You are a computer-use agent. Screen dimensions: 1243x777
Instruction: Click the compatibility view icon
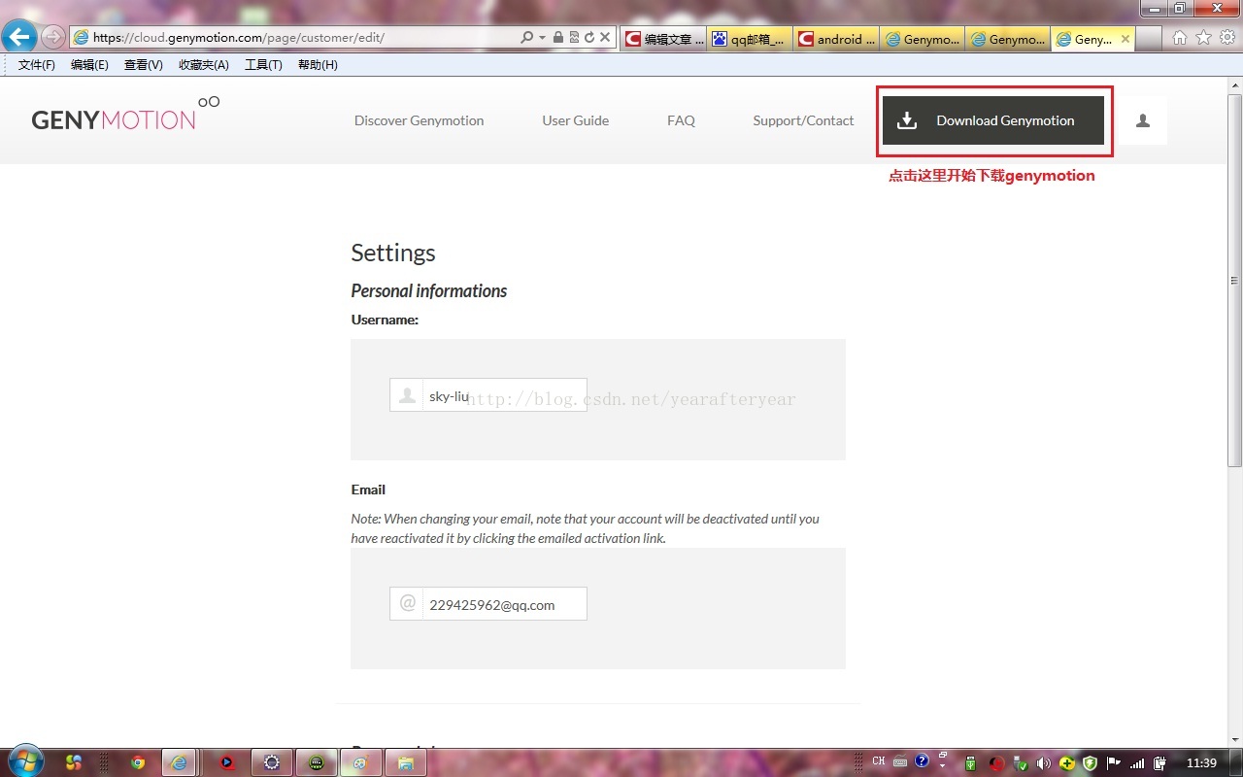tap(574, 38)
